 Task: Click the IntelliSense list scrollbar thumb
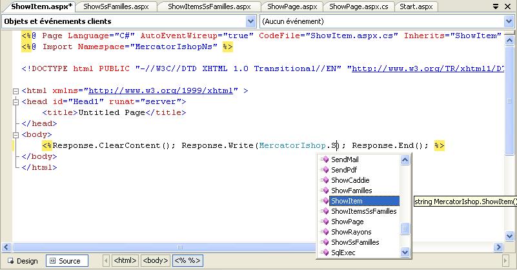coord(405,229)
